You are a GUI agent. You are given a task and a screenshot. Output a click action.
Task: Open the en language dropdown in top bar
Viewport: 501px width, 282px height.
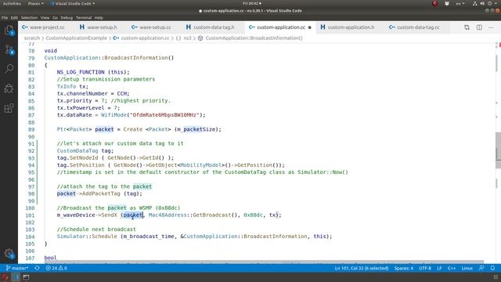(x=460, y=3)
